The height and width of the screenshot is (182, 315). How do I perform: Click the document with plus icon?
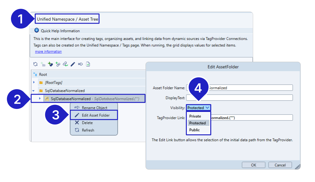point(88,64)
